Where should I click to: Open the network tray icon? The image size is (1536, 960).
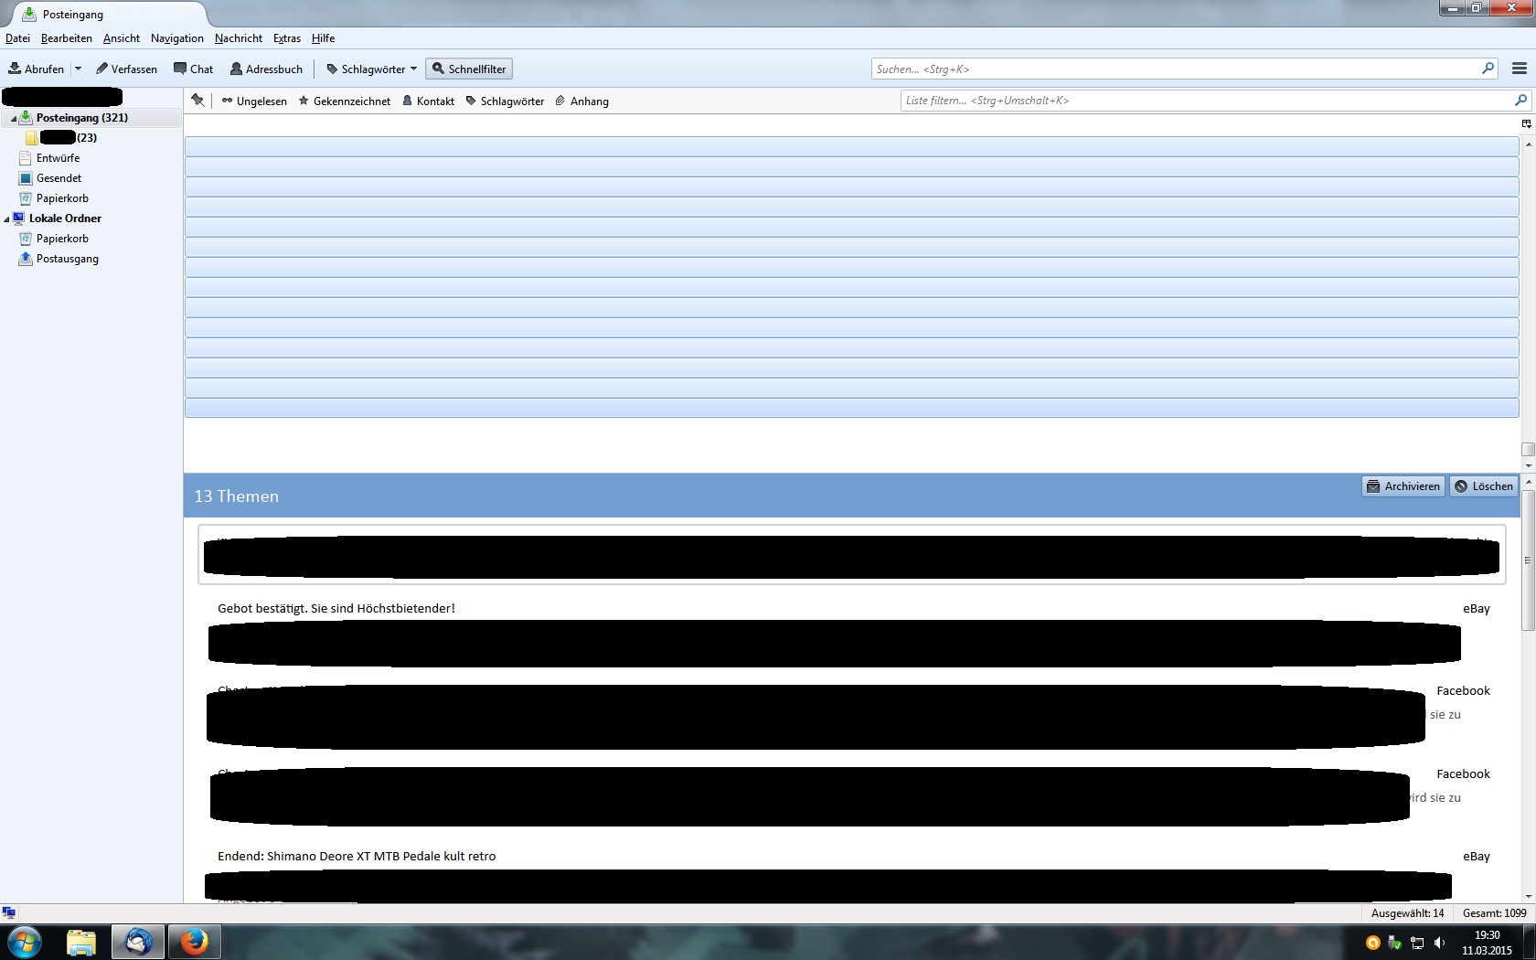[1417, 943]
